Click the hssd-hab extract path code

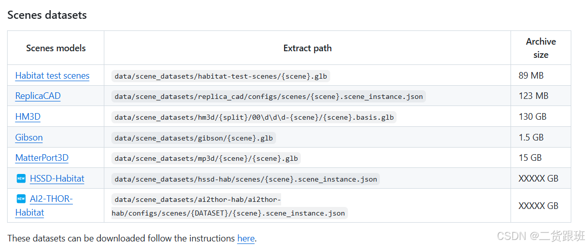tap(246, 179)
